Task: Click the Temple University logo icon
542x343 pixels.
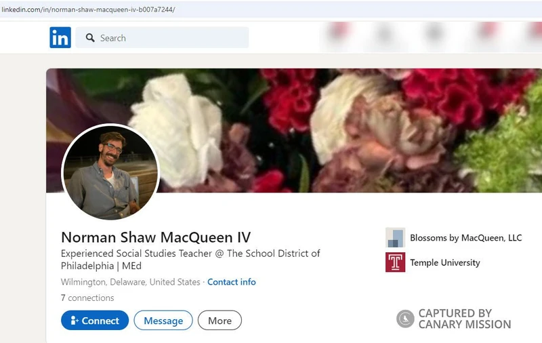Action: (x=395, y=262)
